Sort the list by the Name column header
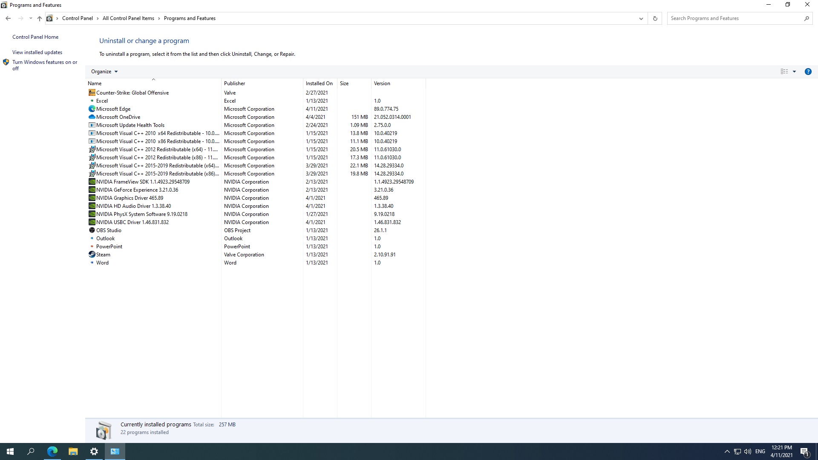818x460 pixels. click(153, 83)
